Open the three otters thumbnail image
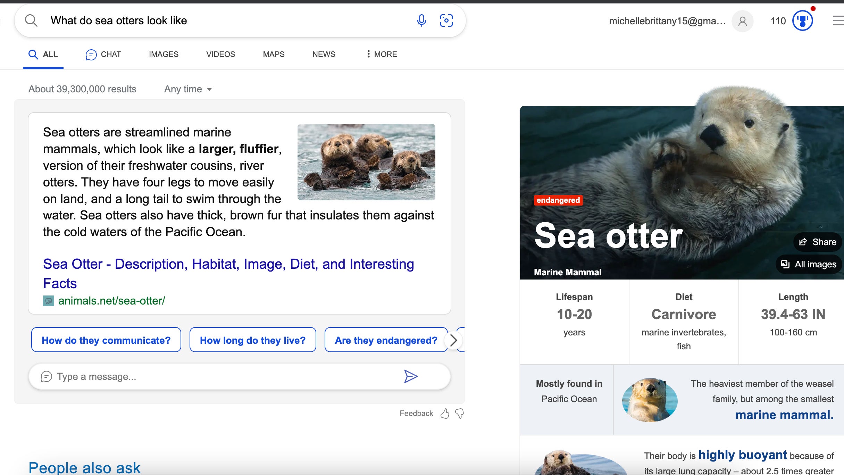Viewport: 844px width, 475px height. pyautogui.click(x=366, y=162)
